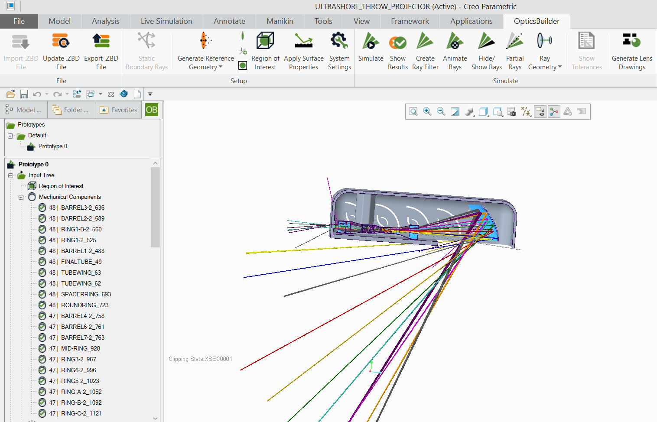657x422 pixels.
Task: Click Show Results icon
Action: (398, 42)
